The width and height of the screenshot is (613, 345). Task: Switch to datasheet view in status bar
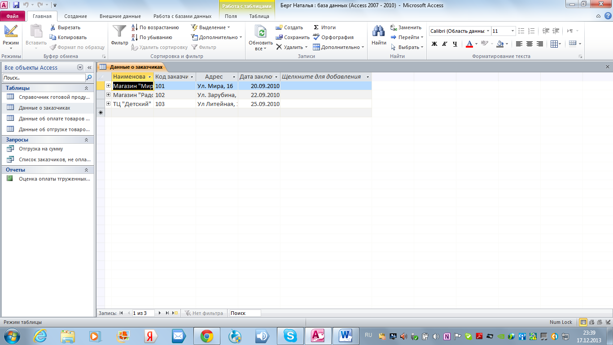pyautogui.click(x=583, y=322)
